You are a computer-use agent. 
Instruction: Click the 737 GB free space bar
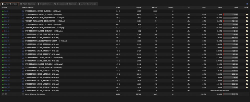pyautogui.click(x=230, y=14)
